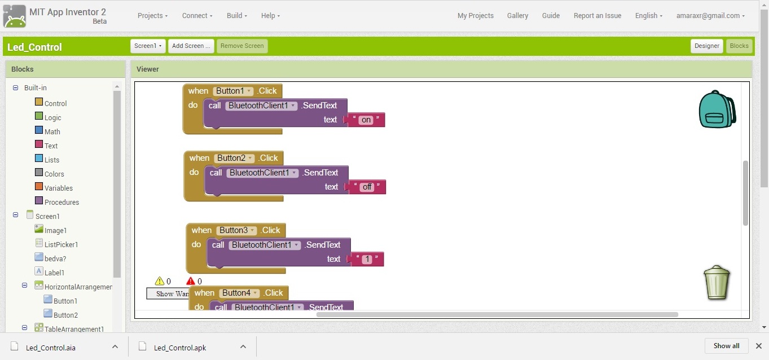Viewport: 769px width, 360px height.
Task: Click the yellow warning triangle icon
Action: tap(160, 281)
